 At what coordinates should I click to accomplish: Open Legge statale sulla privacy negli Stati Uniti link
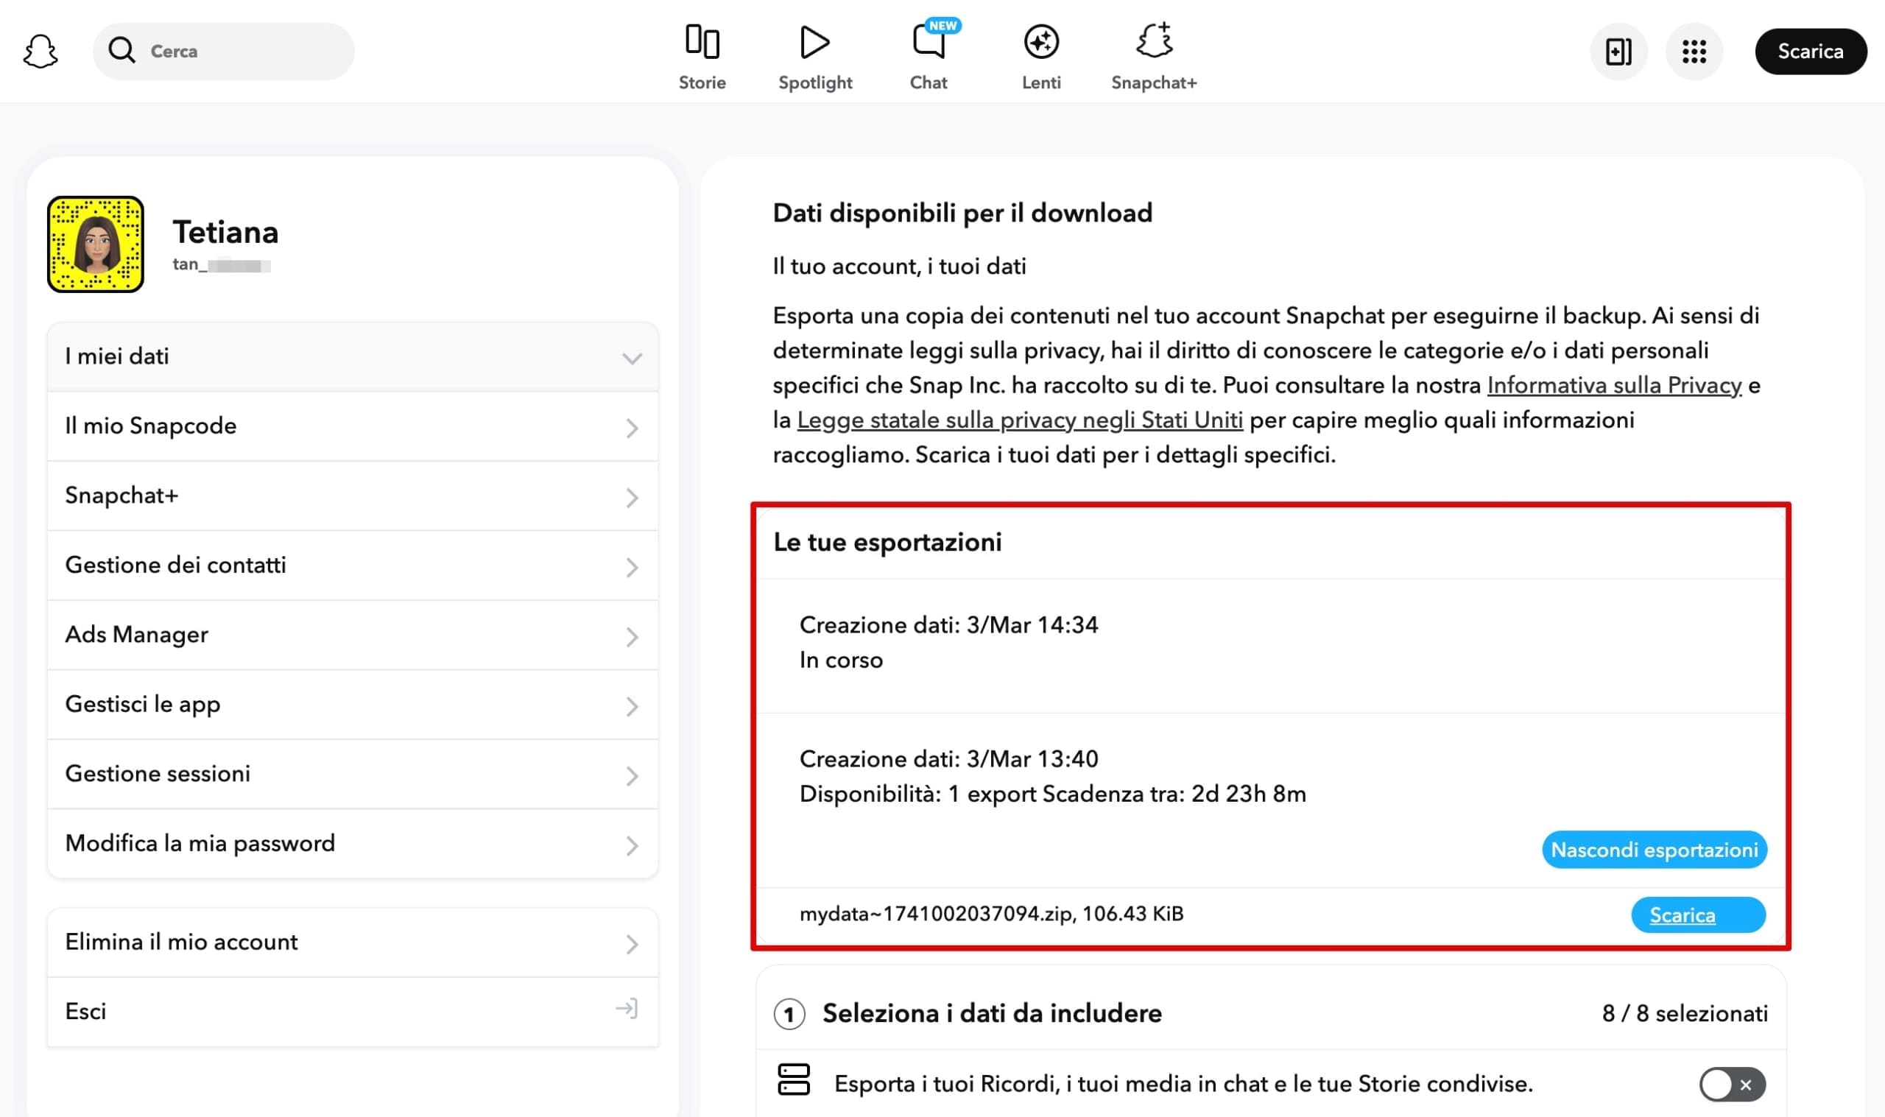1020,420
